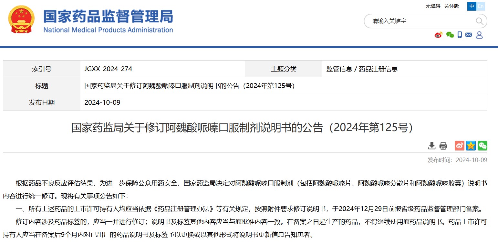Open the header WeChat icon
498x242 pixels.
[x=450, y=35]
